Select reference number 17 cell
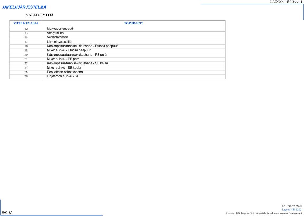This screenshot has height=216, width=304. (x=26, y=42)
